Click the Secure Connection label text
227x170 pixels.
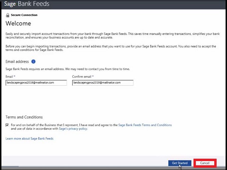coord(24,15)
